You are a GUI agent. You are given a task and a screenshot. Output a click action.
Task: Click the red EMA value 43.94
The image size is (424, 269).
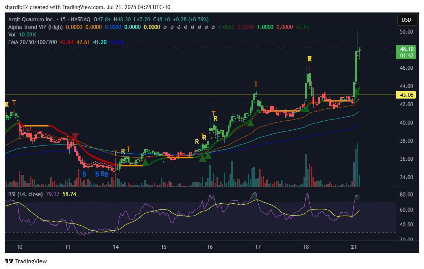pos(66,42)
